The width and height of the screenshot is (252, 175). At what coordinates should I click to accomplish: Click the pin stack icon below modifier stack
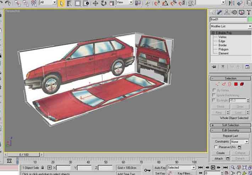(214, 67)
